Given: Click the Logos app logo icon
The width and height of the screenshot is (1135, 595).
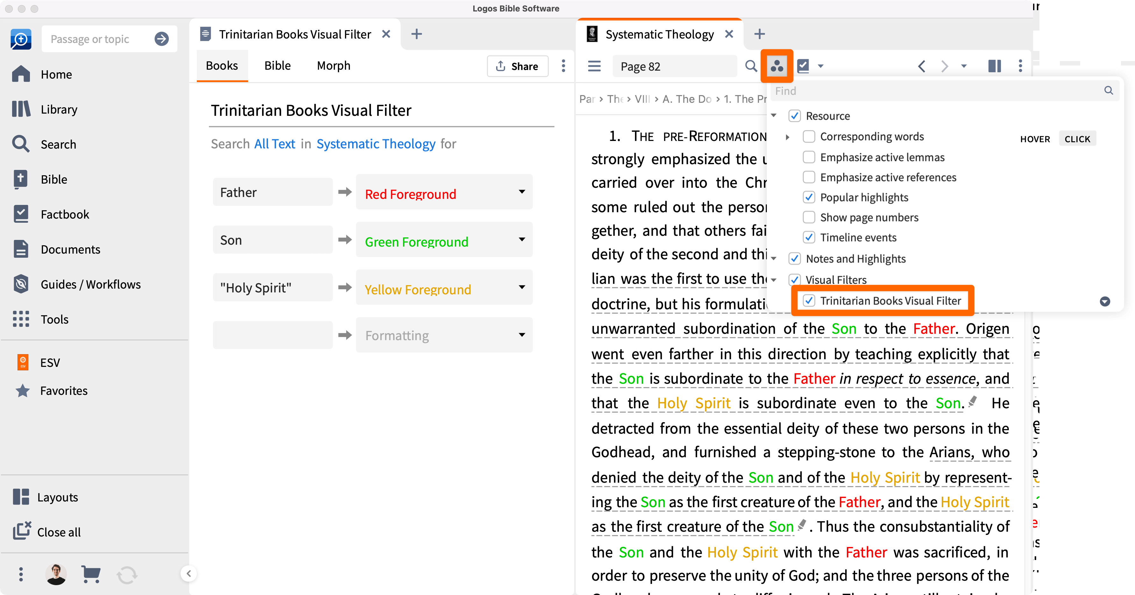Looking at the screenshot, I should 21,39.
